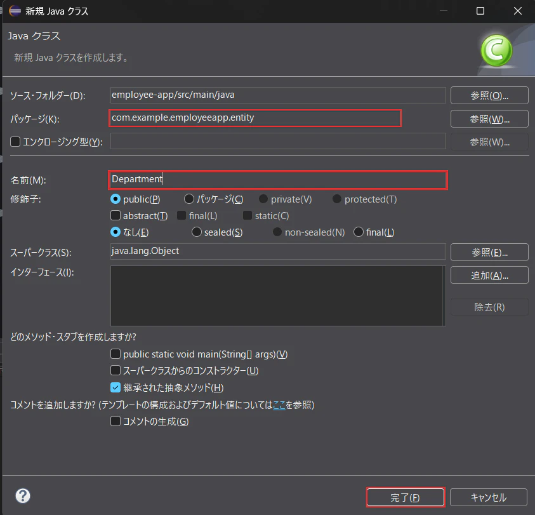The height and width of the screenshot is (515, 535).
Task: Cancel the dialog with キャンセル
Action: point(489,497)
